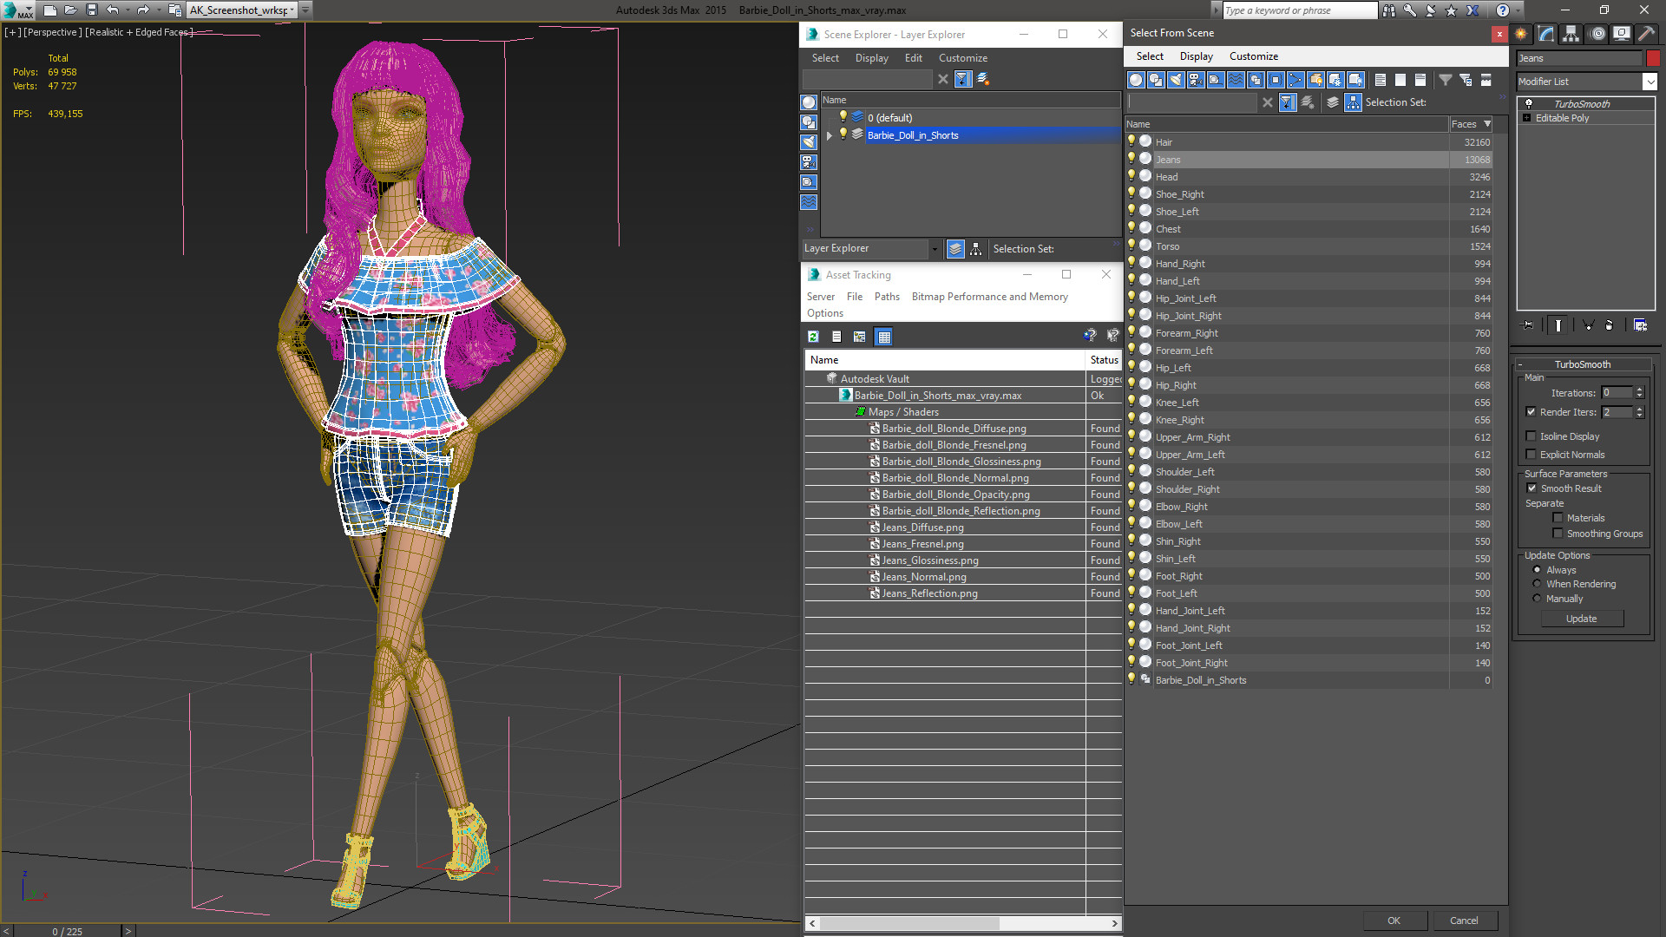
Task: Open Customize menu in Select From Scene
Action: 1253,56
